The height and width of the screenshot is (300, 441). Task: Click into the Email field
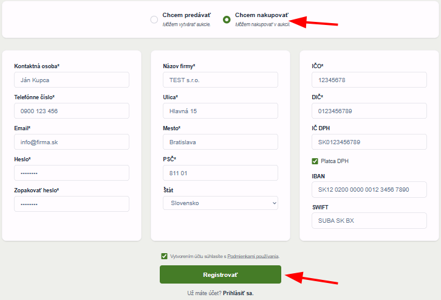(x=72, y=142)
